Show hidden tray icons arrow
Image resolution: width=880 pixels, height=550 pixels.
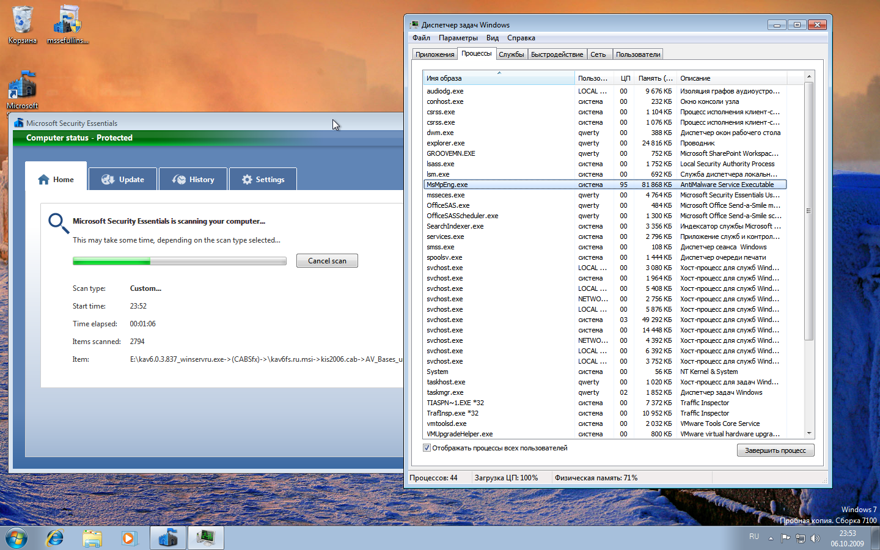click(x=771, y=538)
